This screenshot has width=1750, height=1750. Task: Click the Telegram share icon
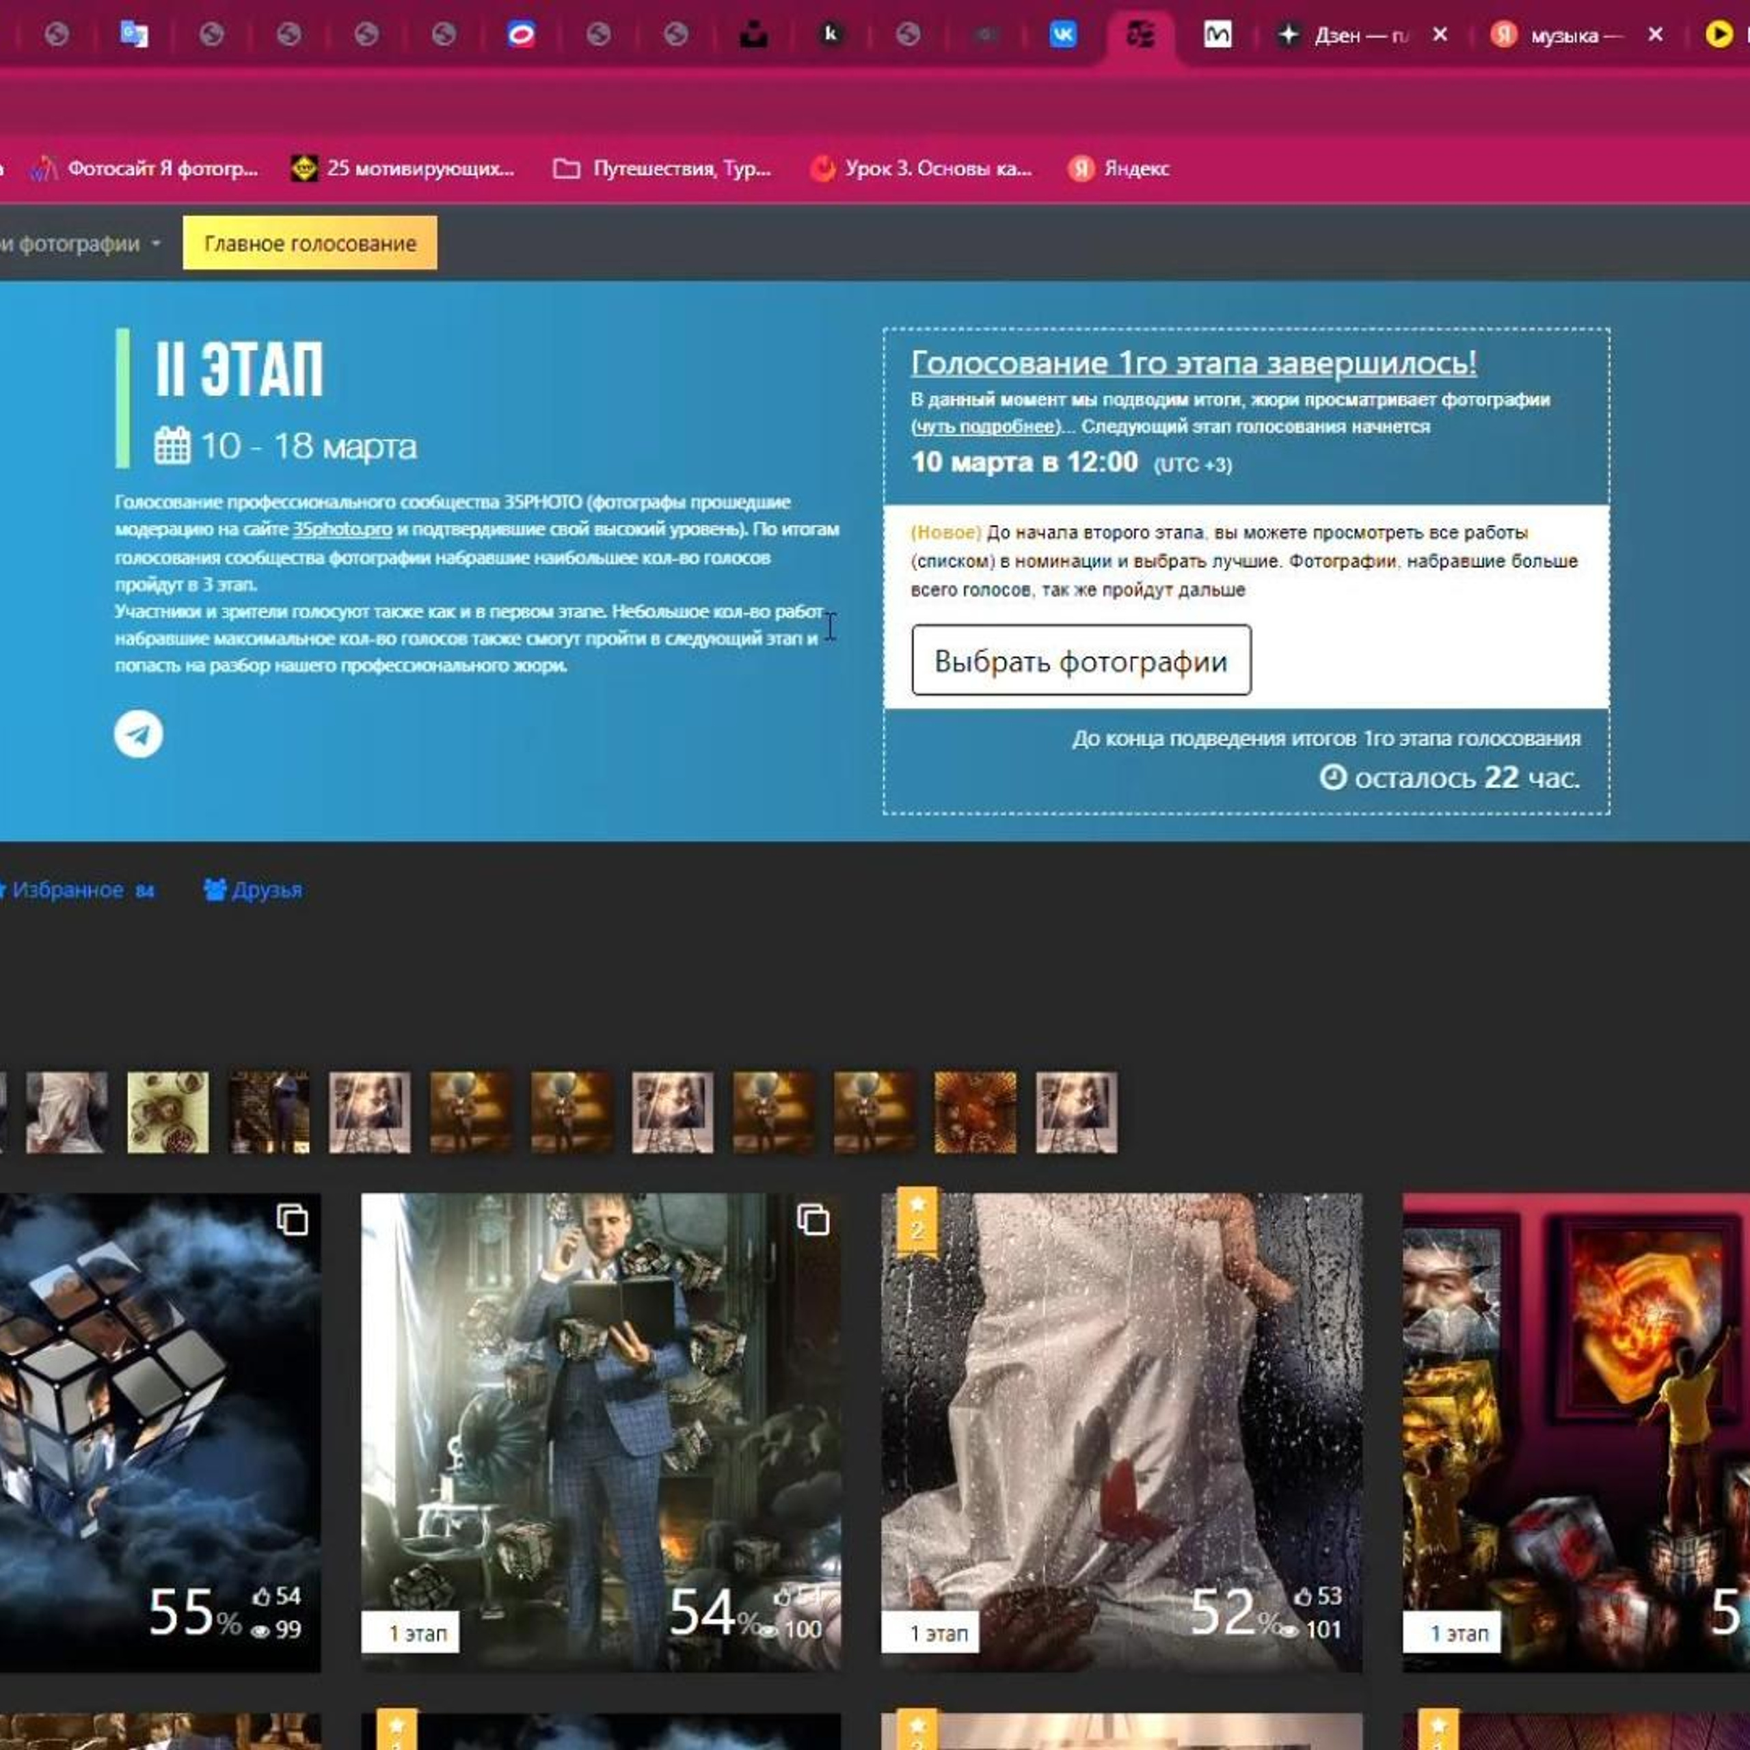[139, 733]
